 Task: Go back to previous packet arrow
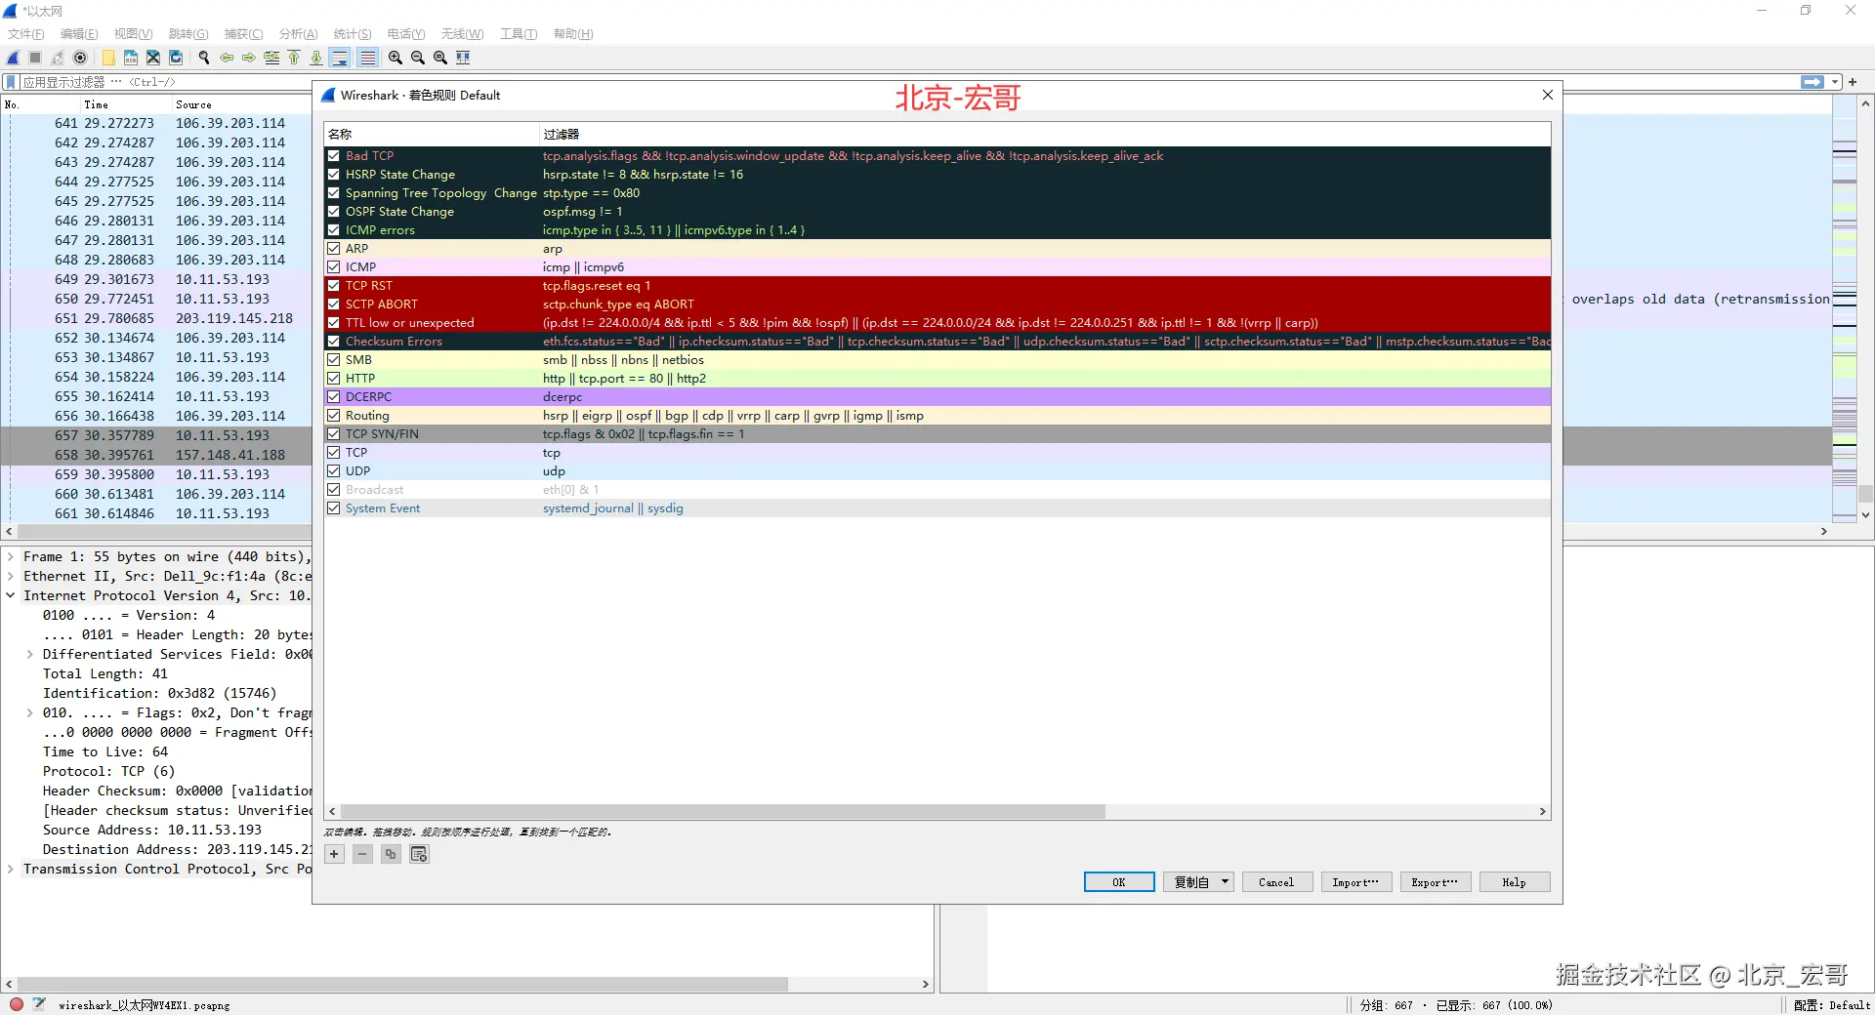[x=227, y=58]
